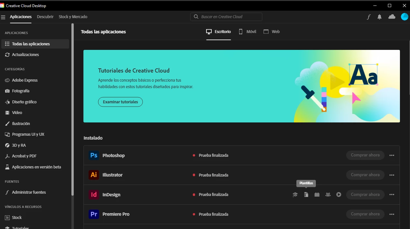This screenshot has height=229, width=410.
Task: Click the Illustrator app icon
Action: point(94,175)
